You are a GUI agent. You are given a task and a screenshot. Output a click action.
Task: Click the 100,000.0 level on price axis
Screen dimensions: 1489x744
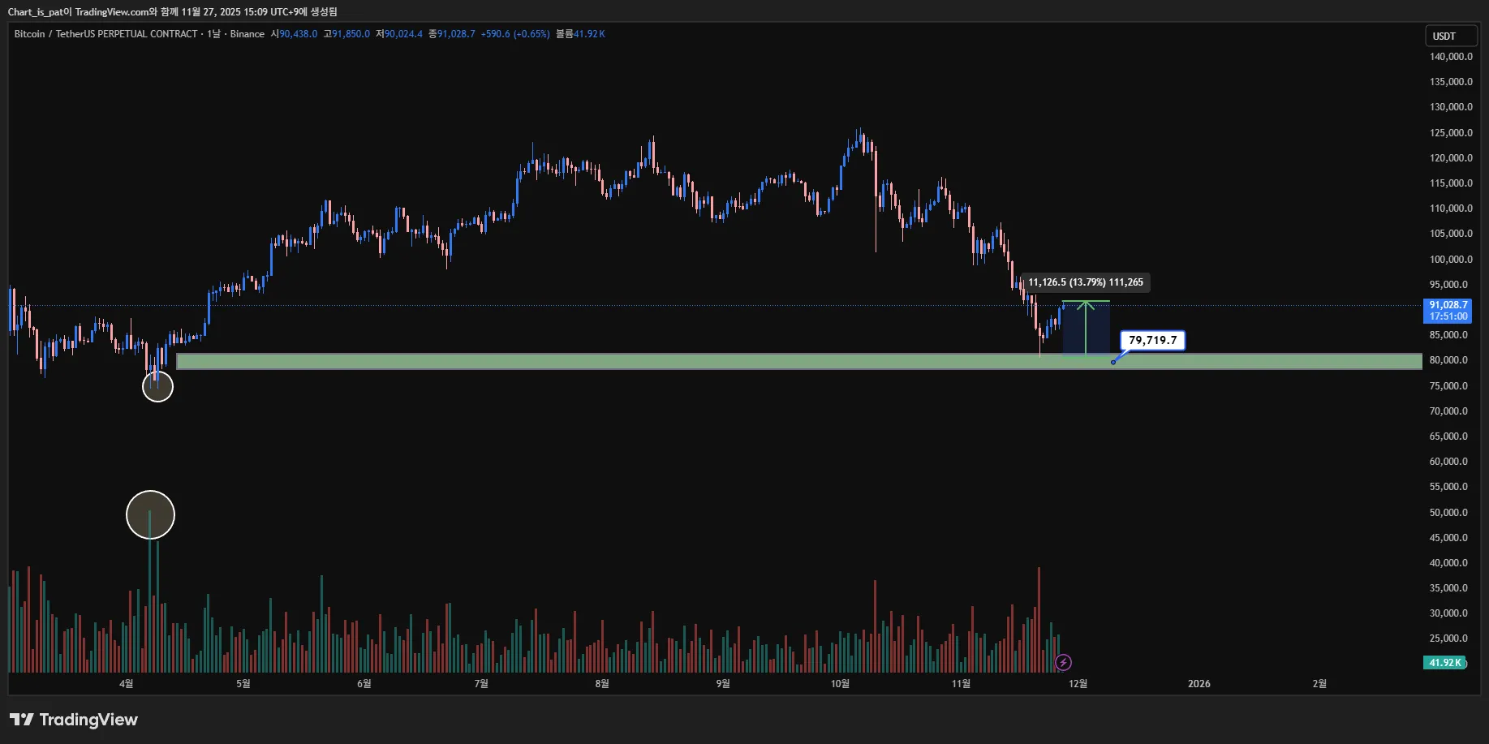1450,260
